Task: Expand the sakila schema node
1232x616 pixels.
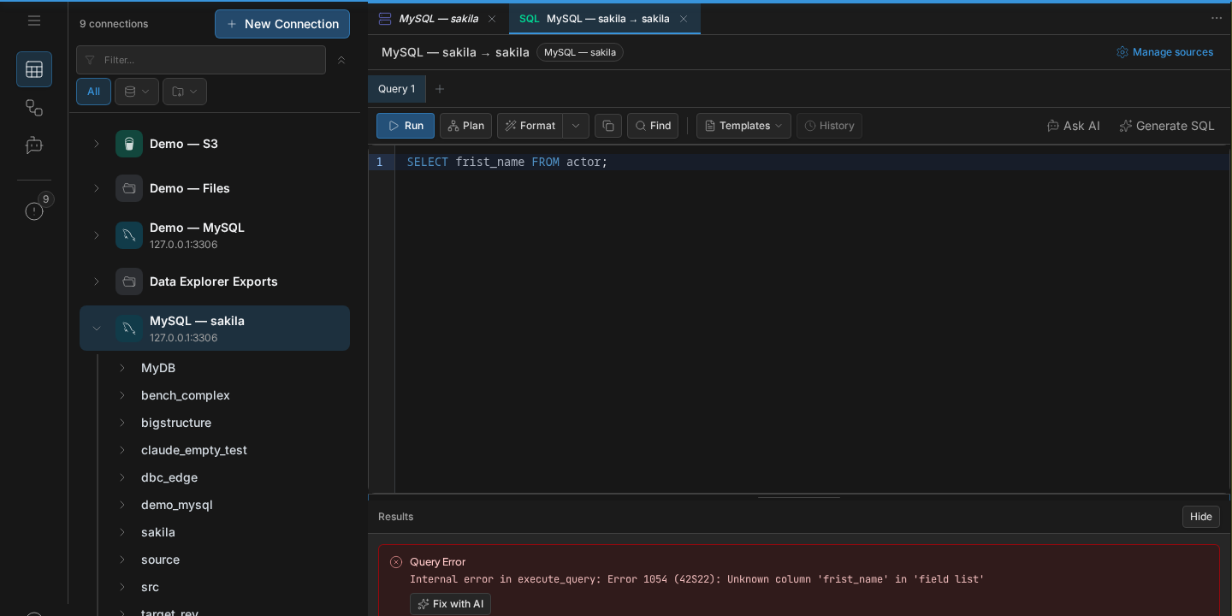Action: (x=121, y=532)
